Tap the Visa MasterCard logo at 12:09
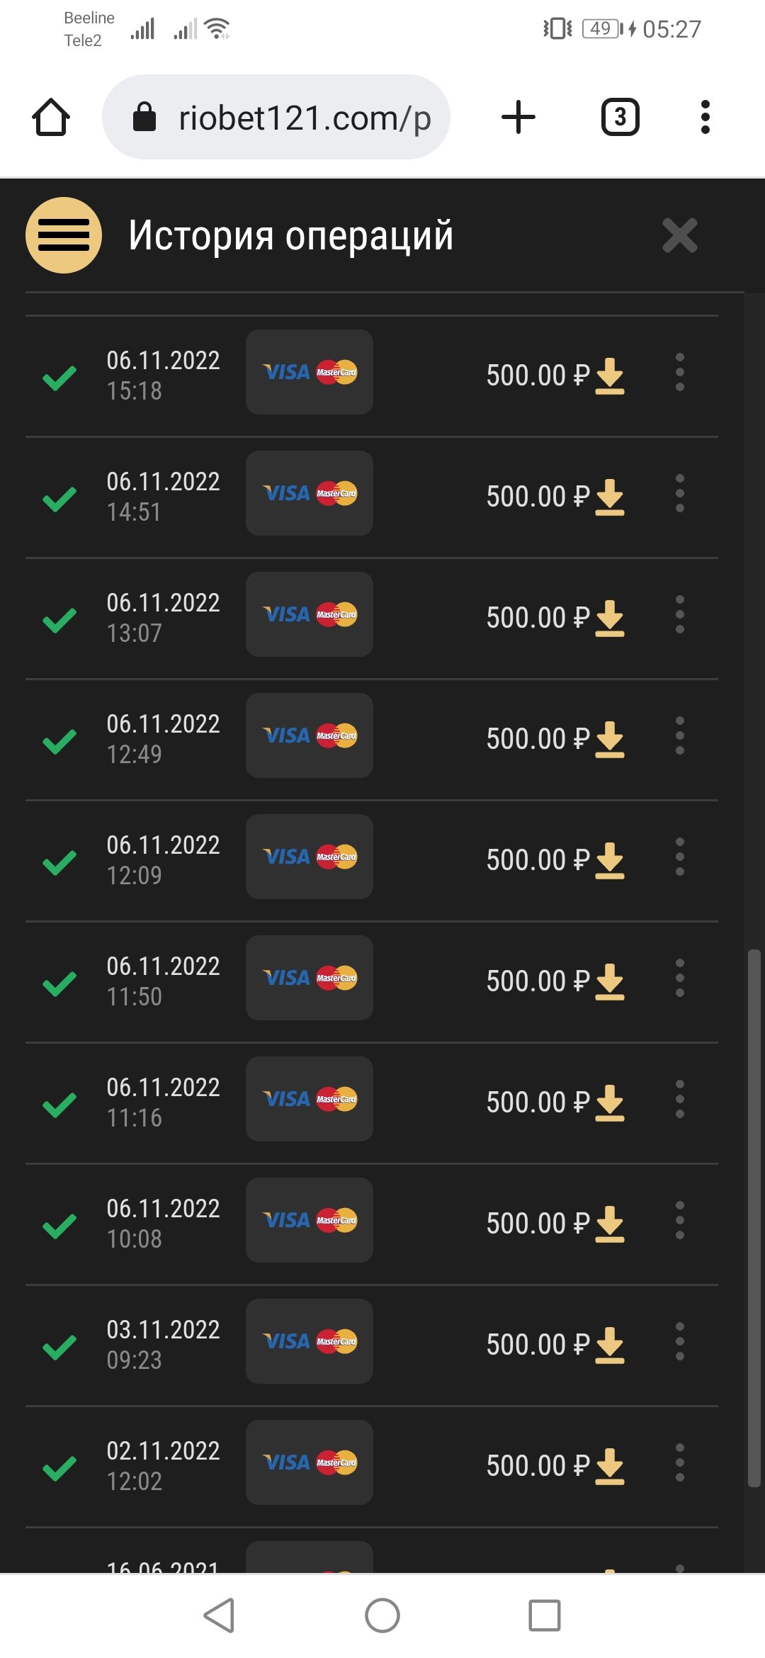 point(310,857)
